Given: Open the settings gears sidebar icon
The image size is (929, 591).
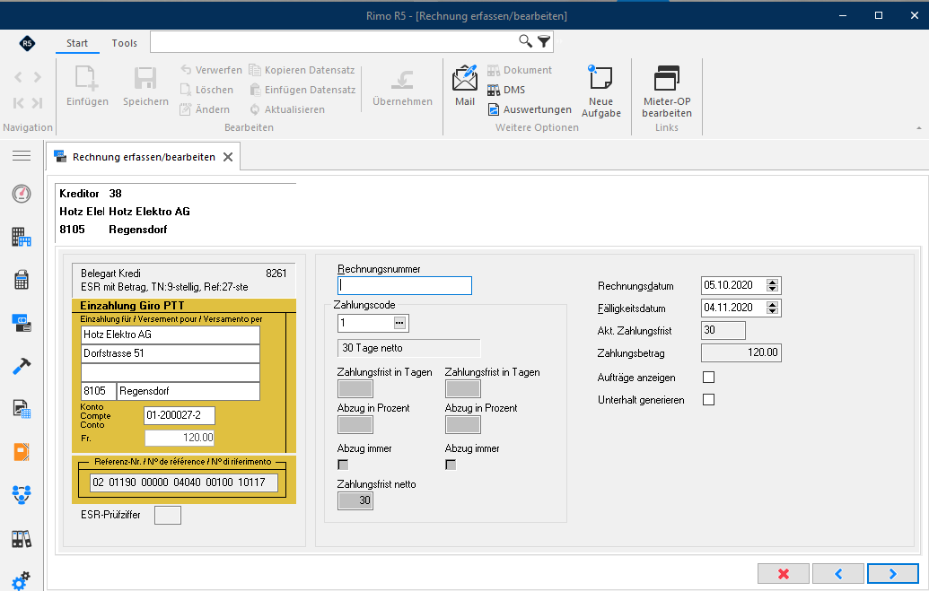Looking at the screenshot, I should pos(22,580).
